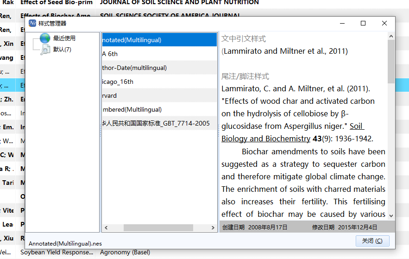Minimize the 样式管理器 dialog
Screen dimensions: 409x259
[342, 23]
